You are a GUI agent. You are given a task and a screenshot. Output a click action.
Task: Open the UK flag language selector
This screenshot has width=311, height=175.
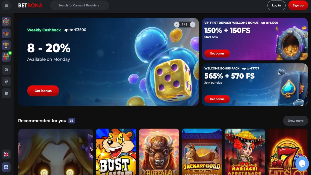point(6,155)
